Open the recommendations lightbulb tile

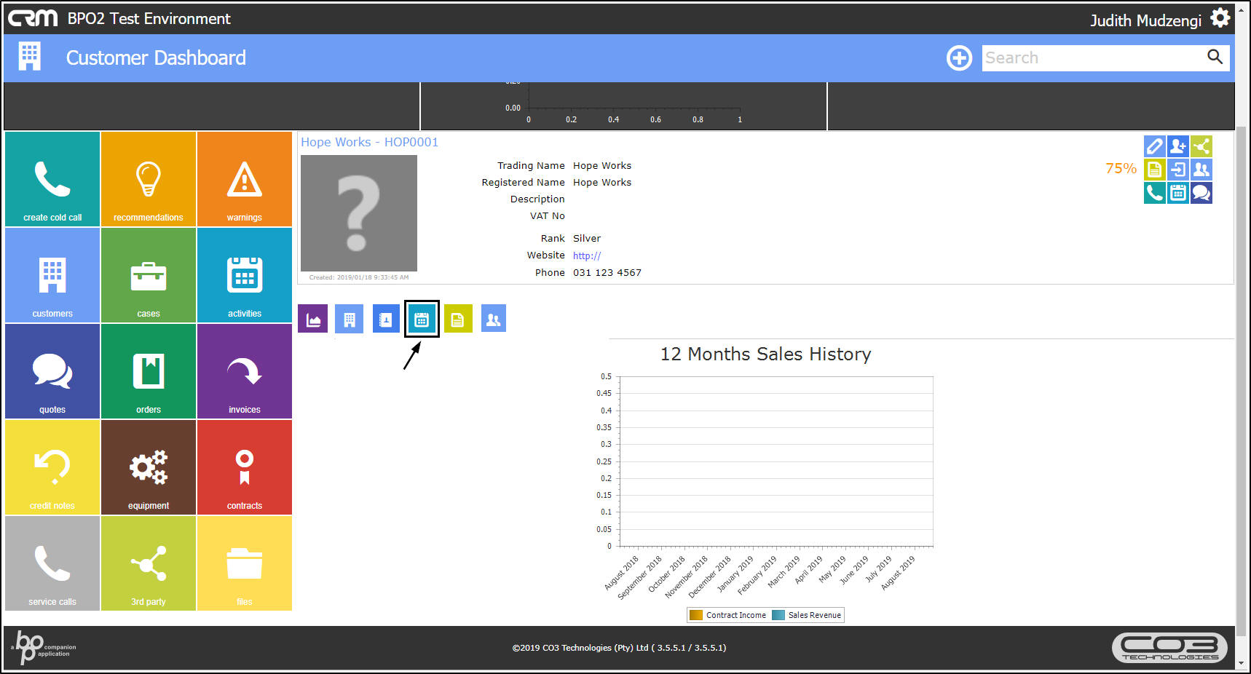click(x=149, y=179)
